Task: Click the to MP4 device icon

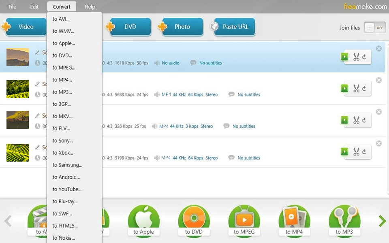Action: tap(294, 221)
